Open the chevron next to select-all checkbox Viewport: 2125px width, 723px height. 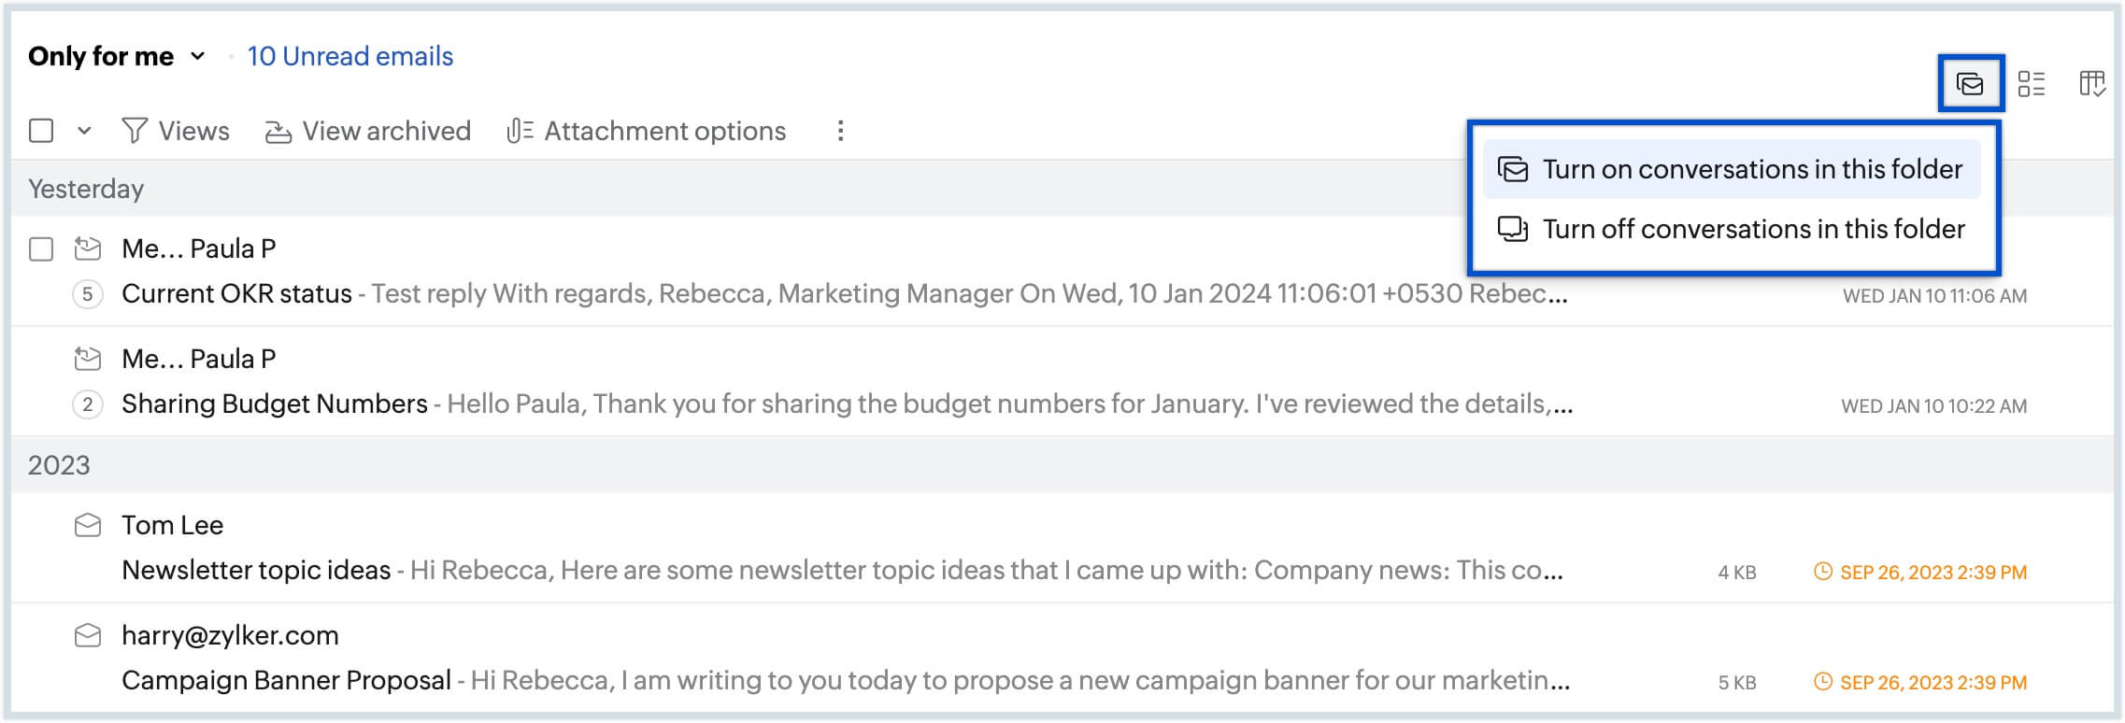click(84, 131)
